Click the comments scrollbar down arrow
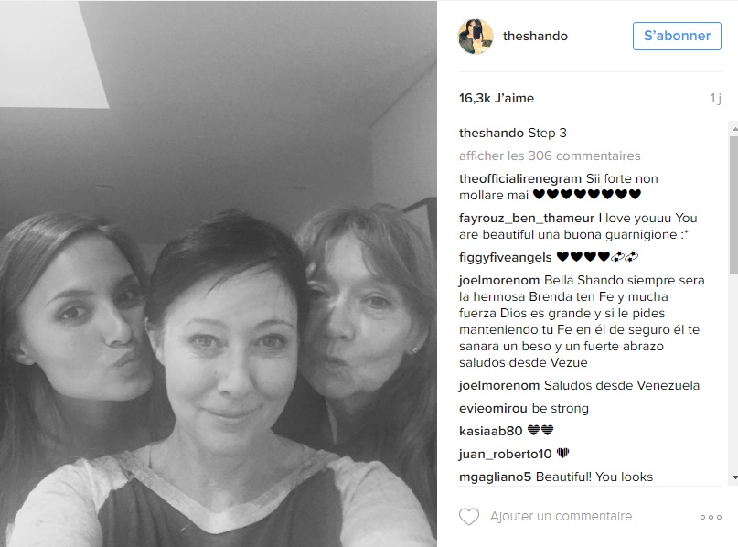 (734, 477)
